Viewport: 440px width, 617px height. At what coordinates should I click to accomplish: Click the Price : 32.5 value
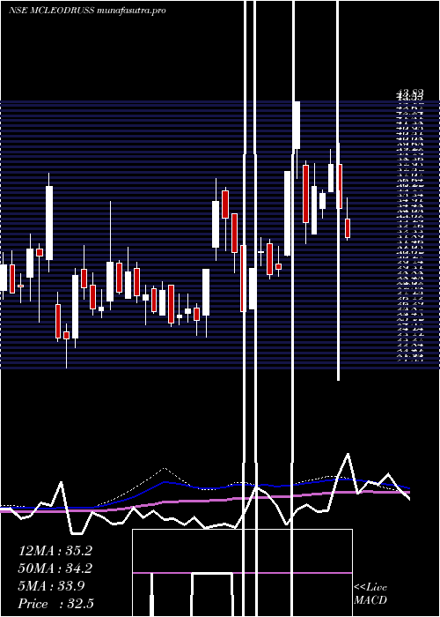(55, 604)
